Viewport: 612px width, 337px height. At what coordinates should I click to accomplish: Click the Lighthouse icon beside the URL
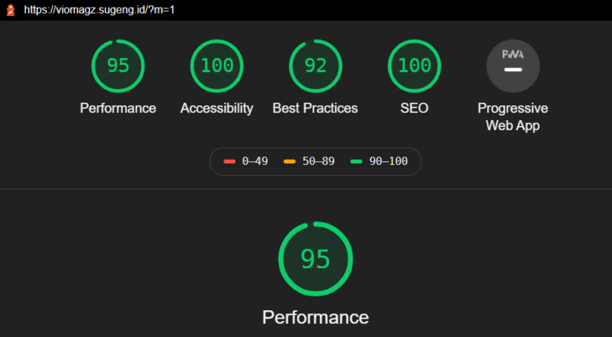(x=11, y=11)
